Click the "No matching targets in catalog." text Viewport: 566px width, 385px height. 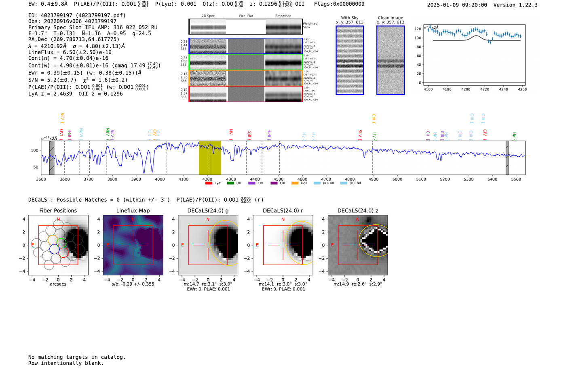click(77, 357)
